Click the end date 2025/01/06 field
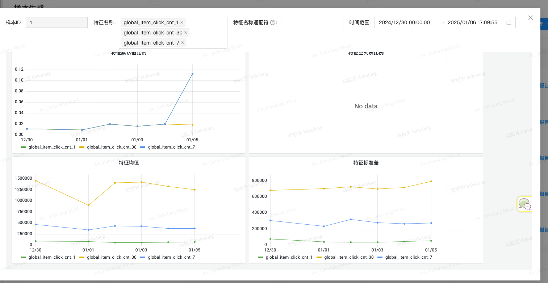Image resolution: width=548 pixels, height=283 pixels. [x=472, y=22]
